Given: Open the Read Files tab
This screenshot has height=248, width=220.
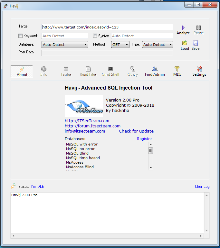Looking at the screenshot, I should [x=88, y=71].
